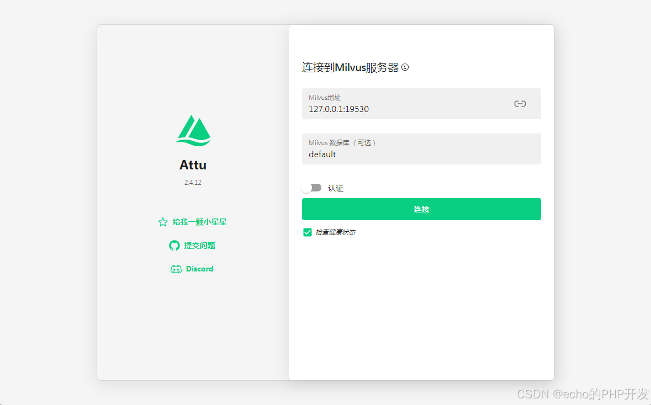Click the star icon beside 给我一颗小星星

pyautogui.click(x=163, y=222)
